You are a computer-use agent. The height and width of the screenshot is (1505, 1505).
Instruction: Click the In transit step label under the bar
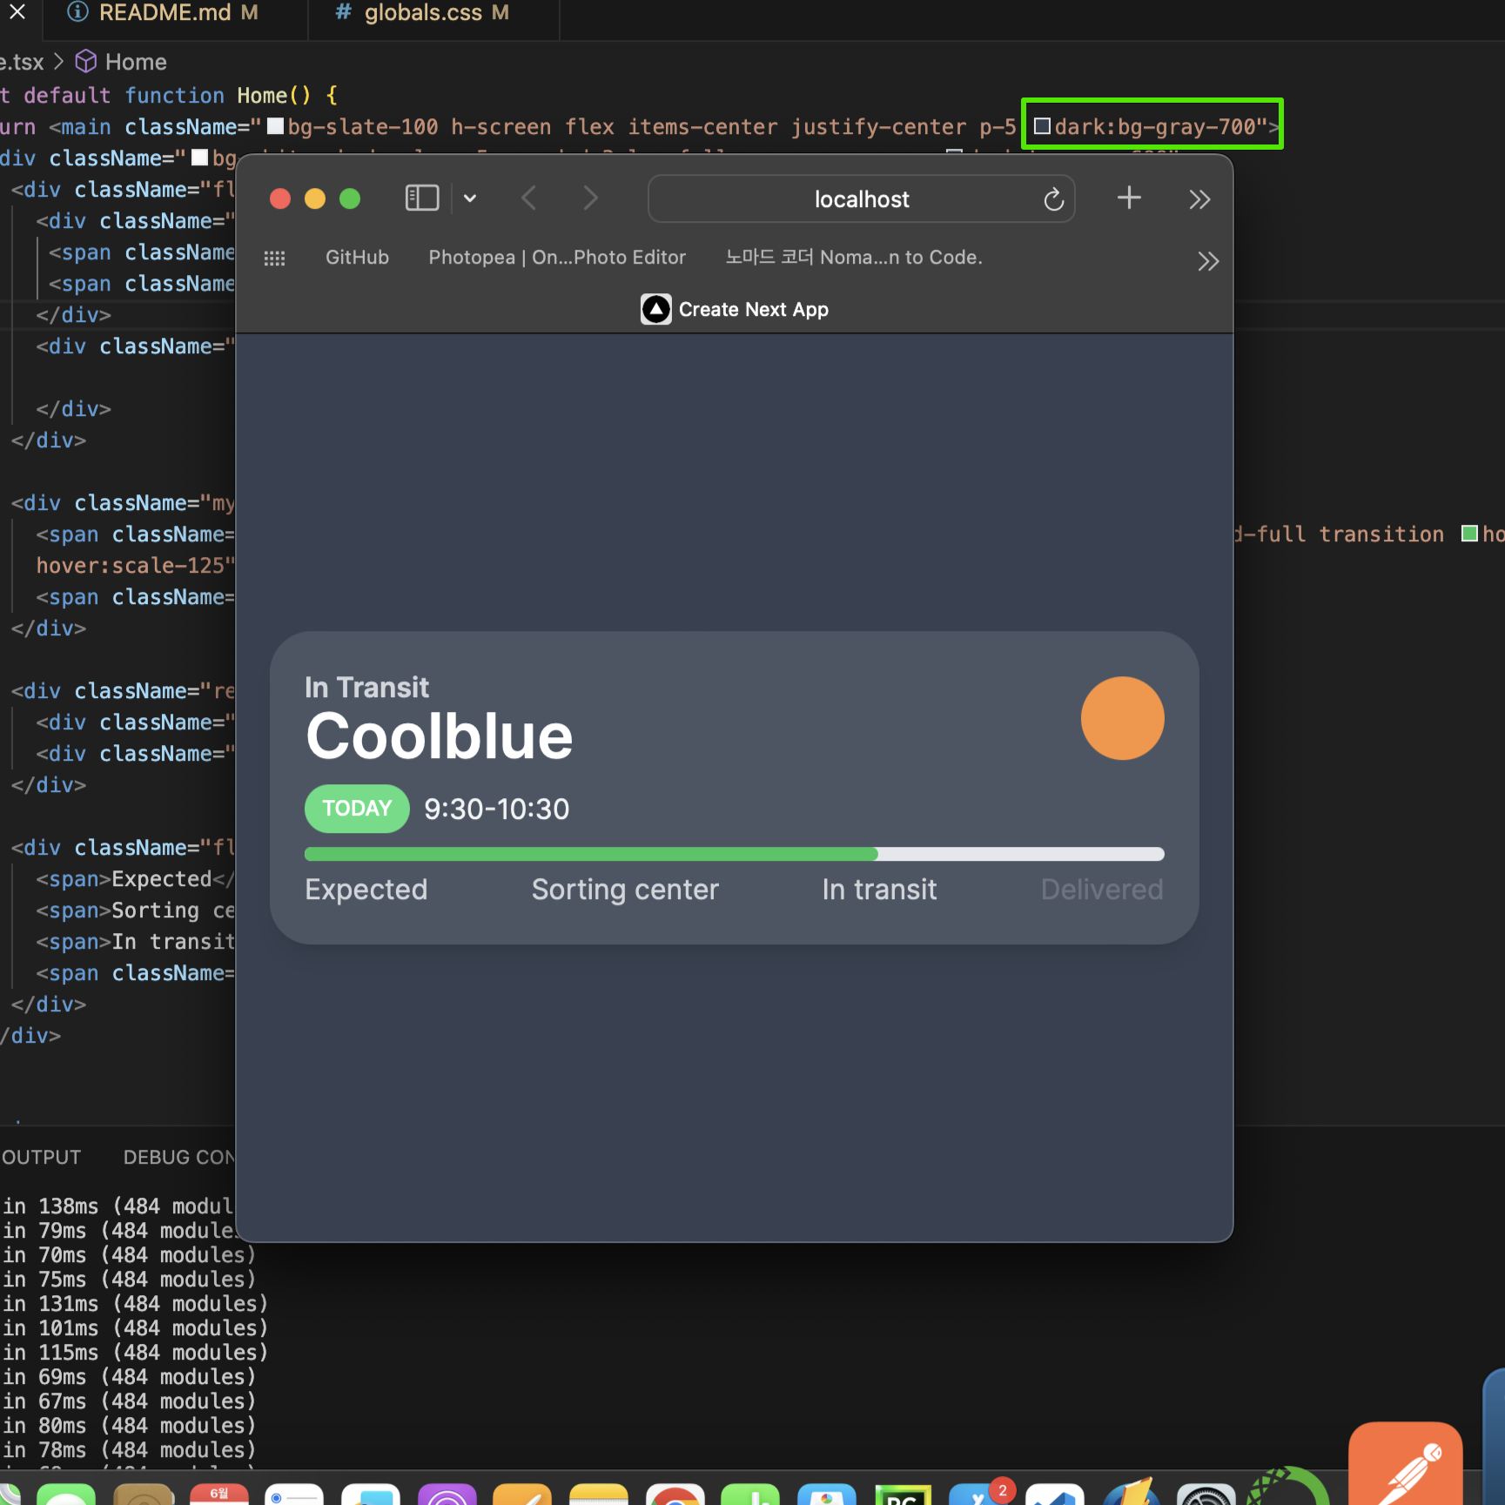click(x=879, y=890)
